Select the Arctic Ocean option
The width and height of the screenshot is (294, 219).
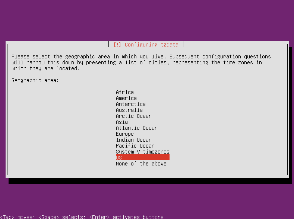[133, 116]
